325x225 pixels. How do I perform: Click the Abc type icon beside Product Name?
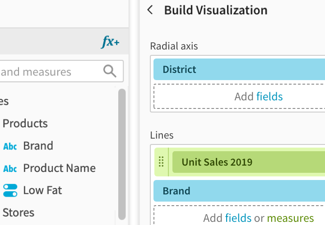(10, 169)
